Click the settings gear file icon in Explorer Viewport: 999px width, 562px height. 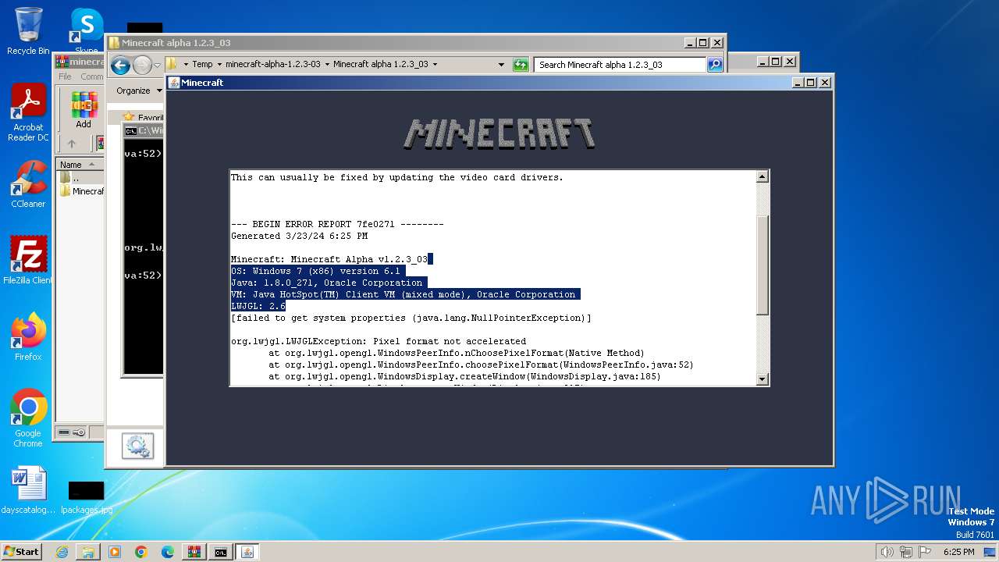coord(137,446)
